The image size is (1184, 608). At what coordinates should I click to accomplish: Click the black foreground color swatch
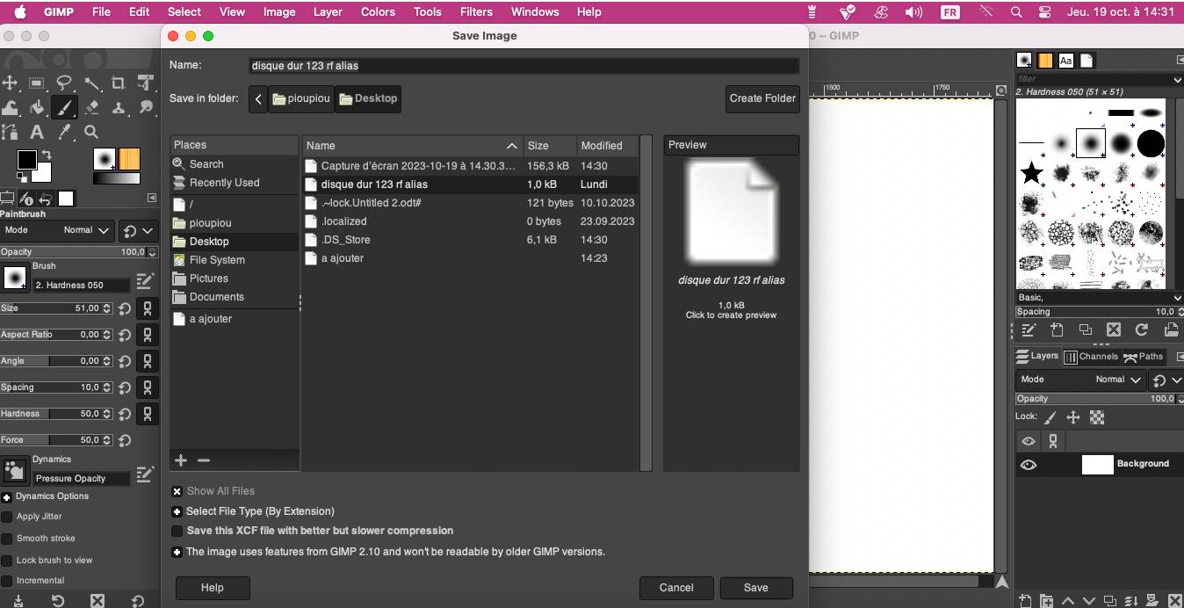[x=27, y=159]
